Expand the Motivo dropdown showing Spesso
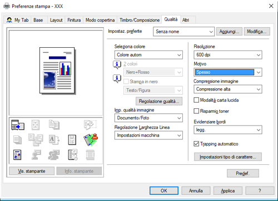Image resolution: width=278 pixels, height=201 pixels. point(228,72)
